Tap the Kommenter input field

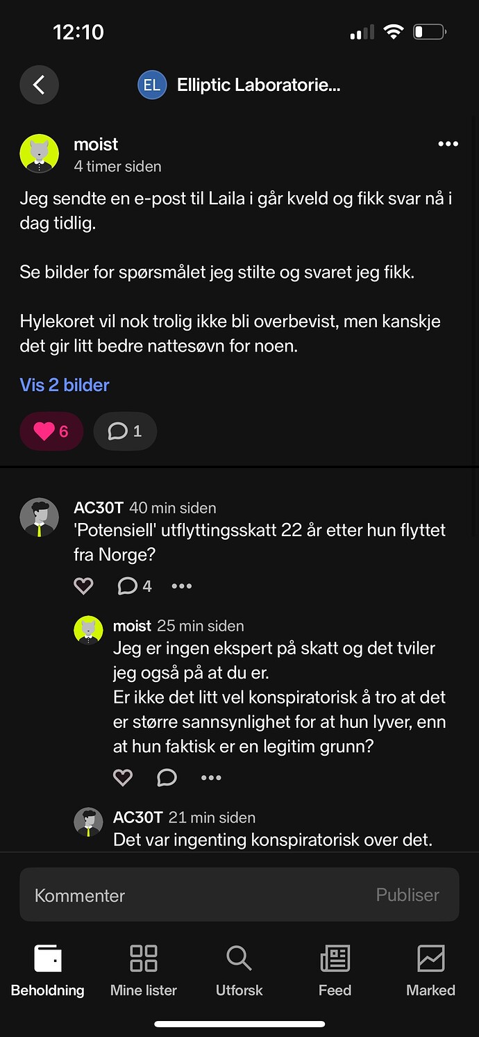click(x=194, y=895)
